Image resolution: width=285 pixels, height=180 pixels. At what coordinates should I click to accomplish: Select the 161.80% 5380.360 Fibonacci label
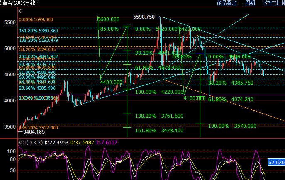click(x=39, y=31)
